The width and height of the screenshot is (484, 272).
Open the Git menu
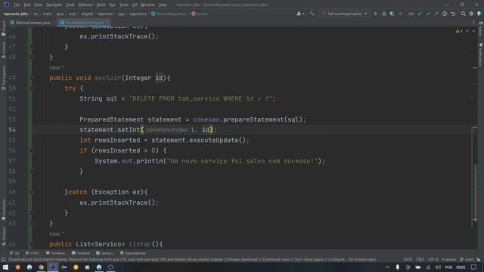(x=135, y=5)
